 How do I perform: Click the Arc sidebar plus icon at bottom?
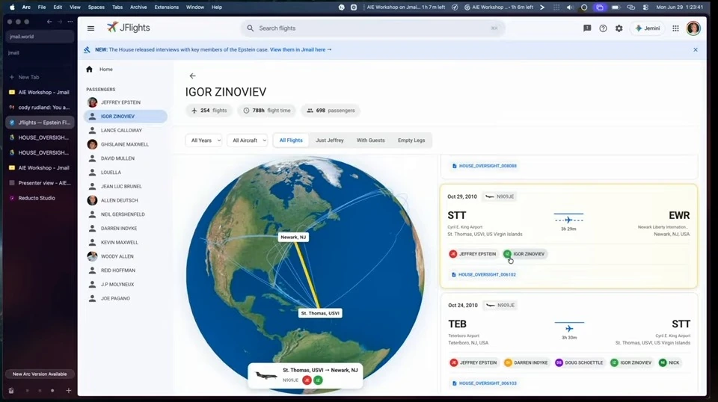click(68, 391)
